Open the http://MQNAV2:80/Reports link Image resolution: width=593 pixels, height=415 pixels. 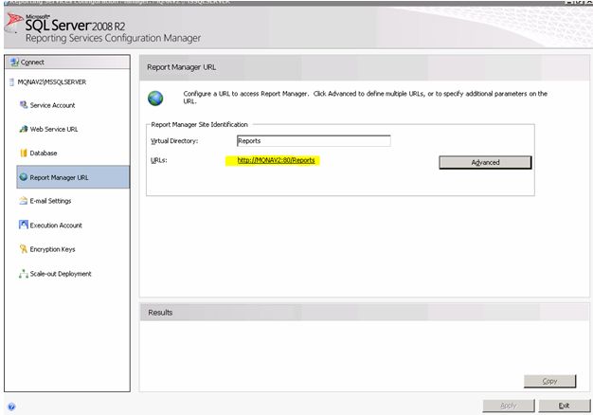pyautogui.click(x=276, y=160)
